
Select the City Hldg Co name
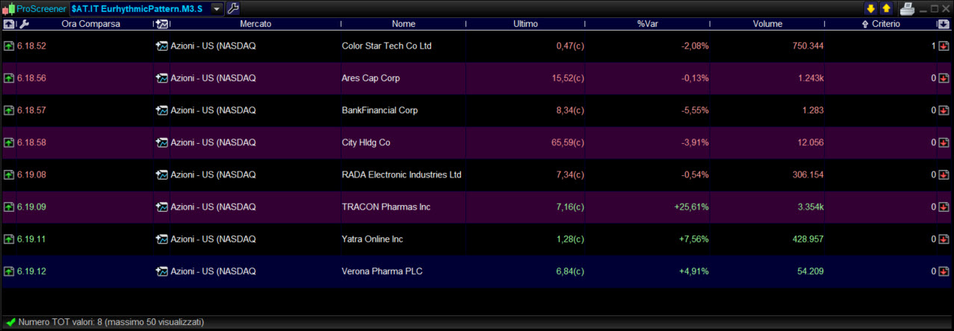[x=366, y=142]
